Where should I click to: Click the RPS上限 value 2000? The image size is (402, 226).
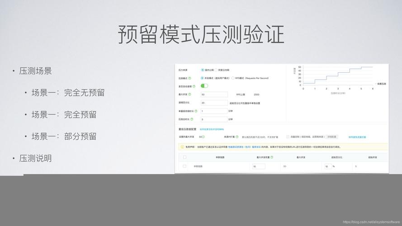click(x=256, y=94)
